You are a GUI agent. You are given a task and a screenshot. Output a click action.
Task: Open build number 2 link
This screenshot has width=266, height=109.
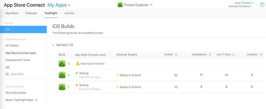click(69, 75)
